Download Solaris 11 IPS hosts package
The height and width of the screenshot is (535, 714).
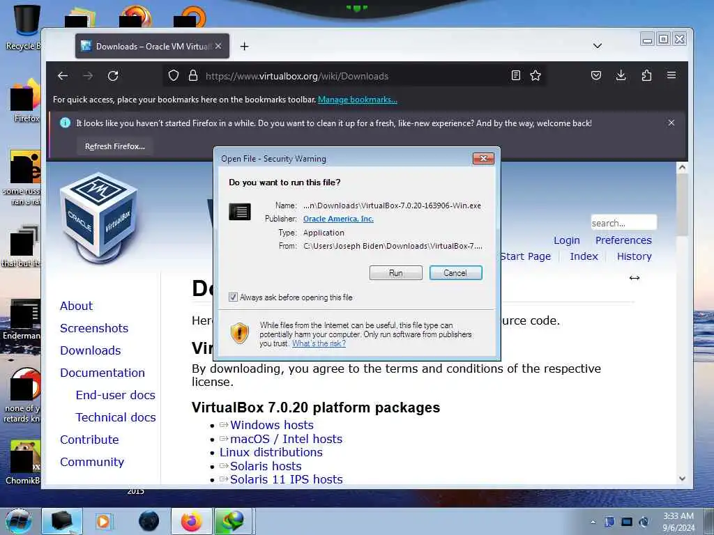[287, 479]
